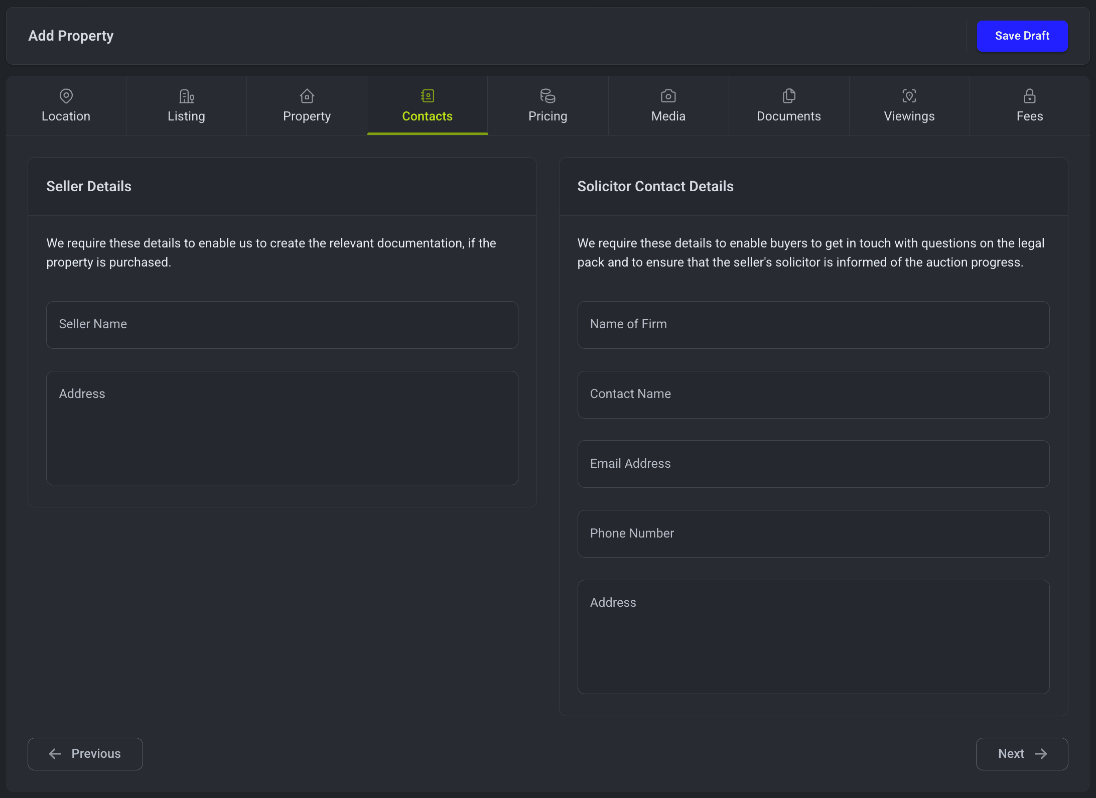
Task: Click the Save Draft button
Action: click(x=1022, y=36)
